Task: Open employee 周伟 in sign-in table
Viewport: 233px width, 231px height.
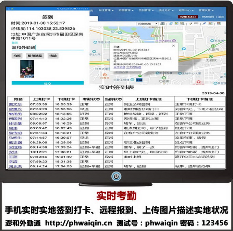Action: pyautogui.click(x=13, y=128)
